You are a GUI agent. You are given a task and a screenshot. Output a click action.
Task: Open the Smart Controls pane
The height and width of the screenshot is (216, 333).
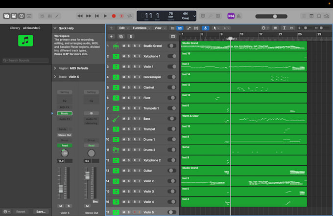(x=42, y=16)
